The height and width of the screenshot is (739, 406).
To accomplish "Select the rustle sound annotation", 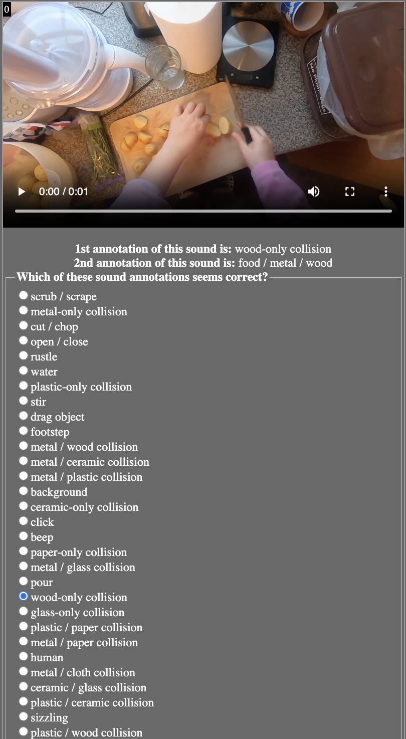I will [x=24, y=355].
